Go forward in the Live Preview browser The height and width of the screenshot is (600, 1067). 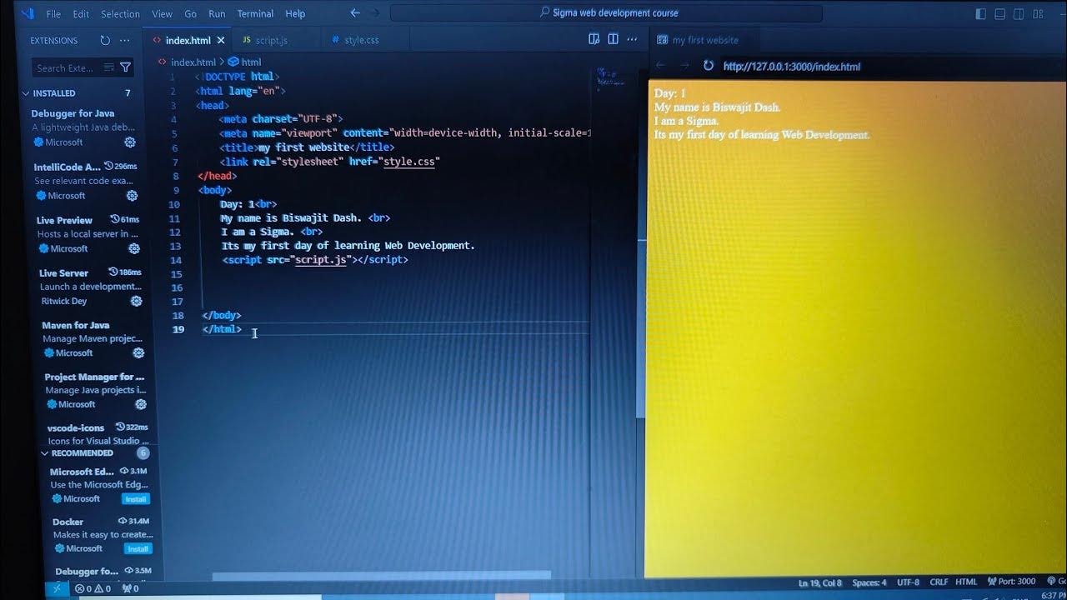[684, 66]
